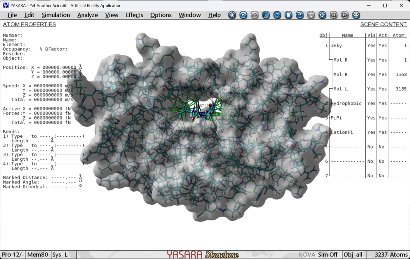Click the hexagon build-molecule toolbar icon
Screen dimensions: 410x259
(x=232, y=15)
